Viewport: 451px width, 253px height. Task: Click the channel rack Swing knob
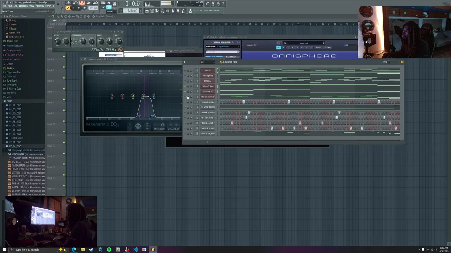[389, 62]
